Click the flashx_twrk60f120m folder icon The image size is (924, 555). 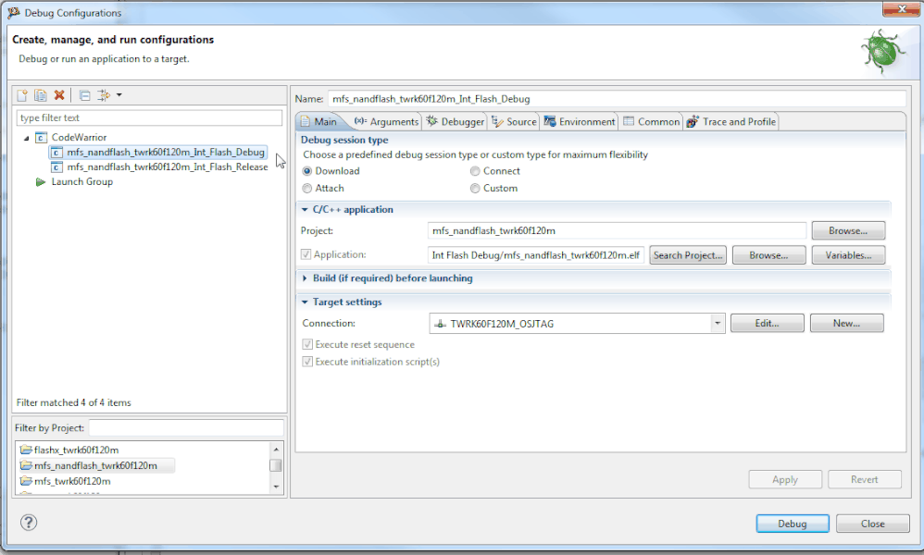(x=26, y=450)
